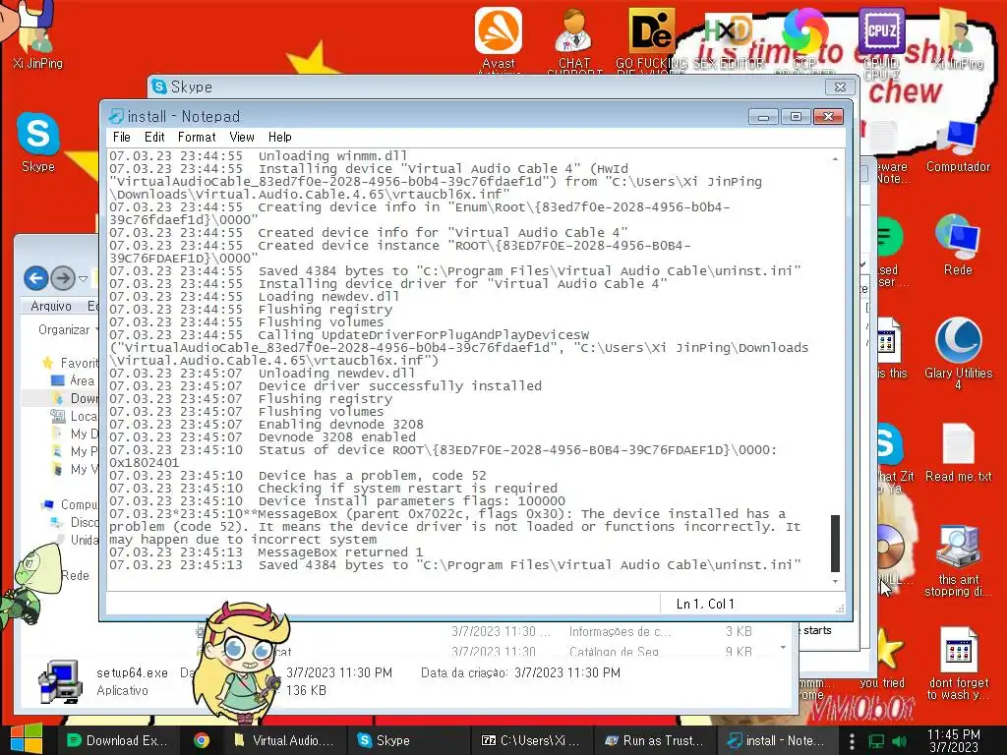Open the Avast desktop icon

pos(499,38)
